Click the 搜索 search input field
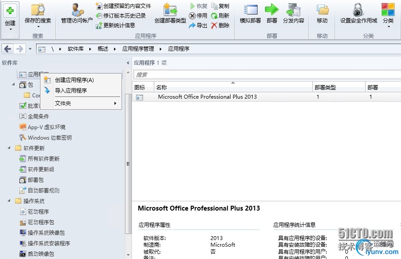Screen dimensions: 401x259 coord(267,75)
